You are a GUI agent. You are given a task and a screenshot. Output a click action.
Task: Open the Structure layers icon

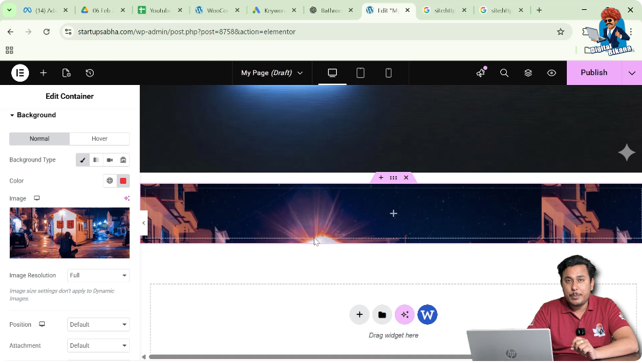pos(528,73)
